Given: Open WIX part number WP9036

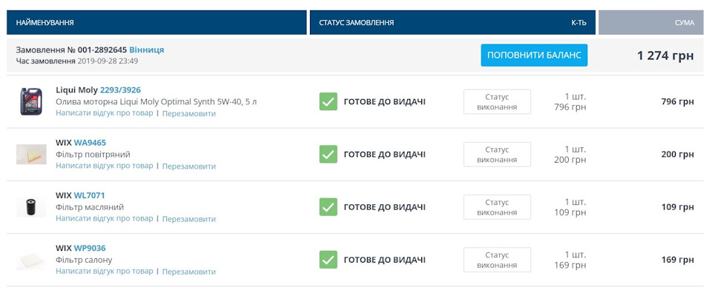Looking at the screenshot, I should (90, 248).
